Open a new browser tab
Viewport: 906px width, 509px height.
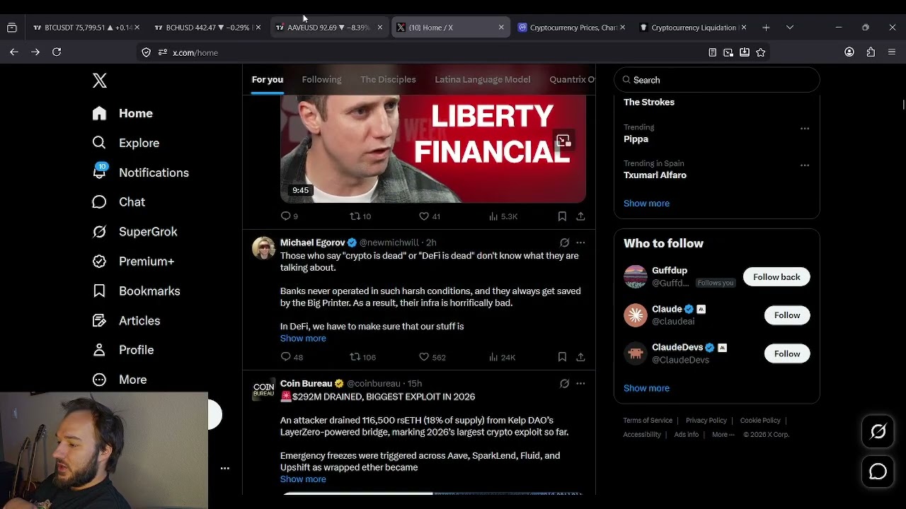766,28
